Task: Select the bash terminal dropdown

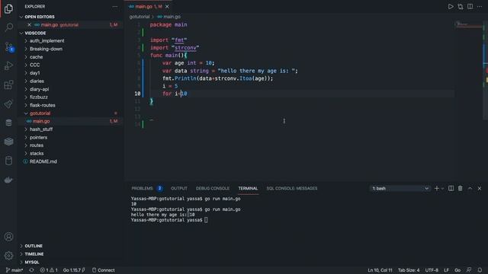Action: (x=400, y=188)
